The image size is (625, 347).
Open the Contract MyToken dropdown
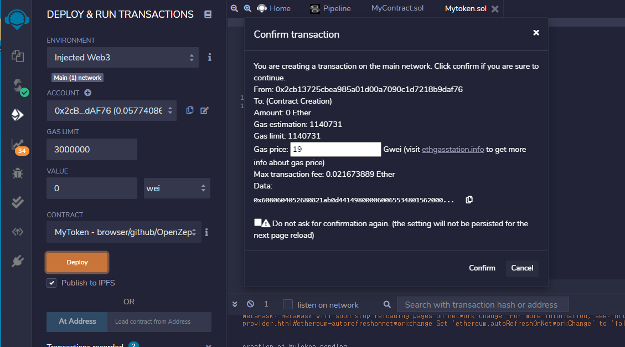coord(124,232)
